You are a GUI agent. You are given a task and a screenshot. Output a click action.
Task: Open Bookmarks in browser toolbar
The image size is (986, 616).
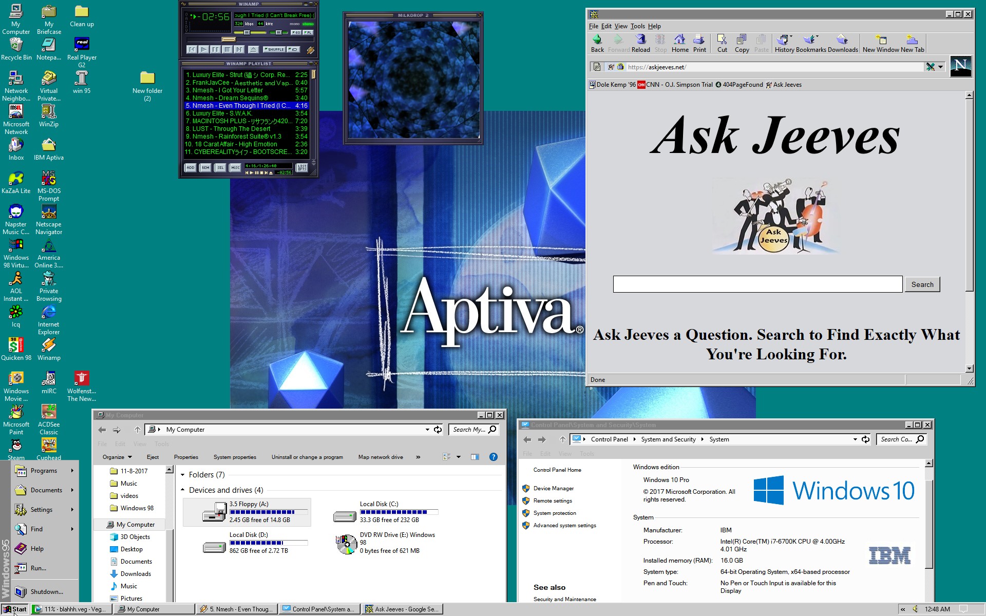click(x=810, y=43)
